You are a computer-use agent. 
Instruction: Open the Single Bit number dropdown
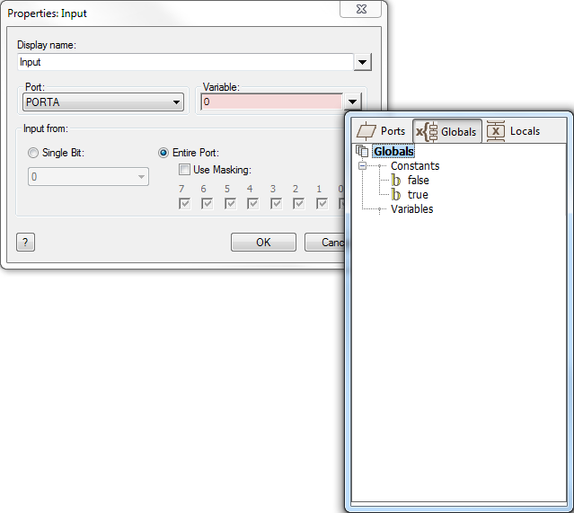click(88, 177)
